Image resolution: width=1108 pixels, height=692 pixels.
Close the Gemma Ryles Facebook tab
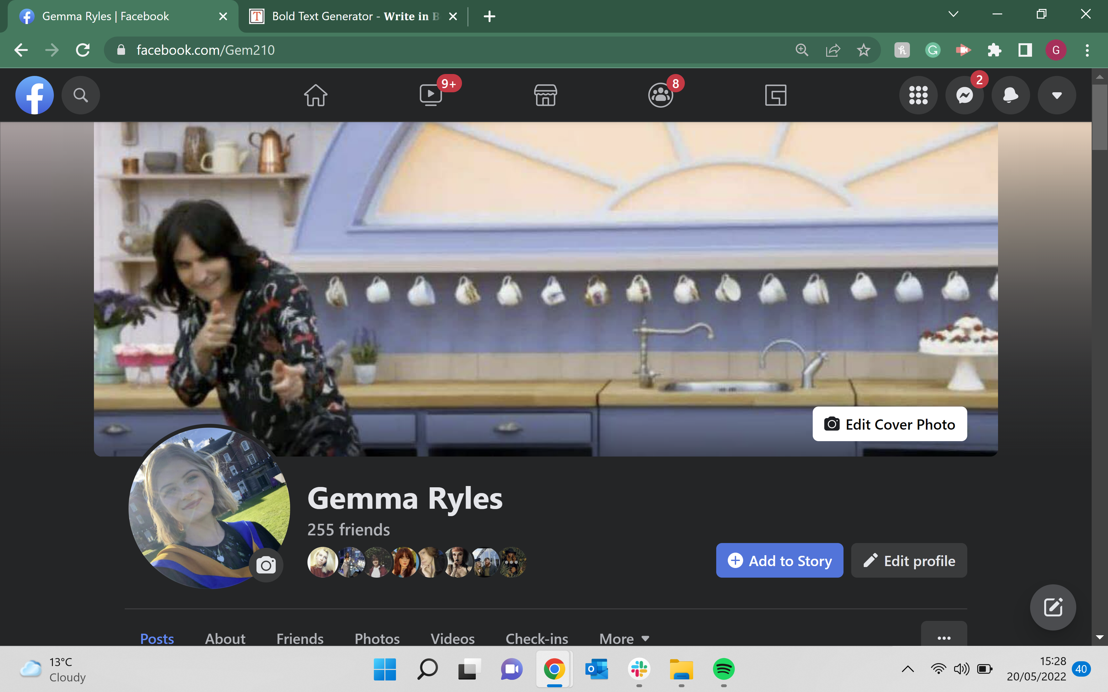point(223,16)
